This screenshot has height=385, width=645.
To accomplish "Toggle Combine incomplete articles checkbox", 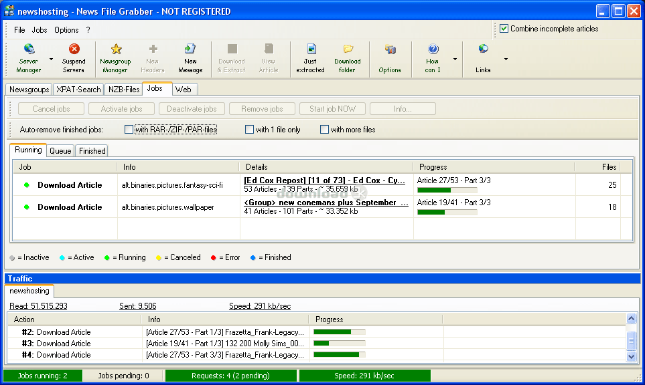I will (x=504, y=29).
